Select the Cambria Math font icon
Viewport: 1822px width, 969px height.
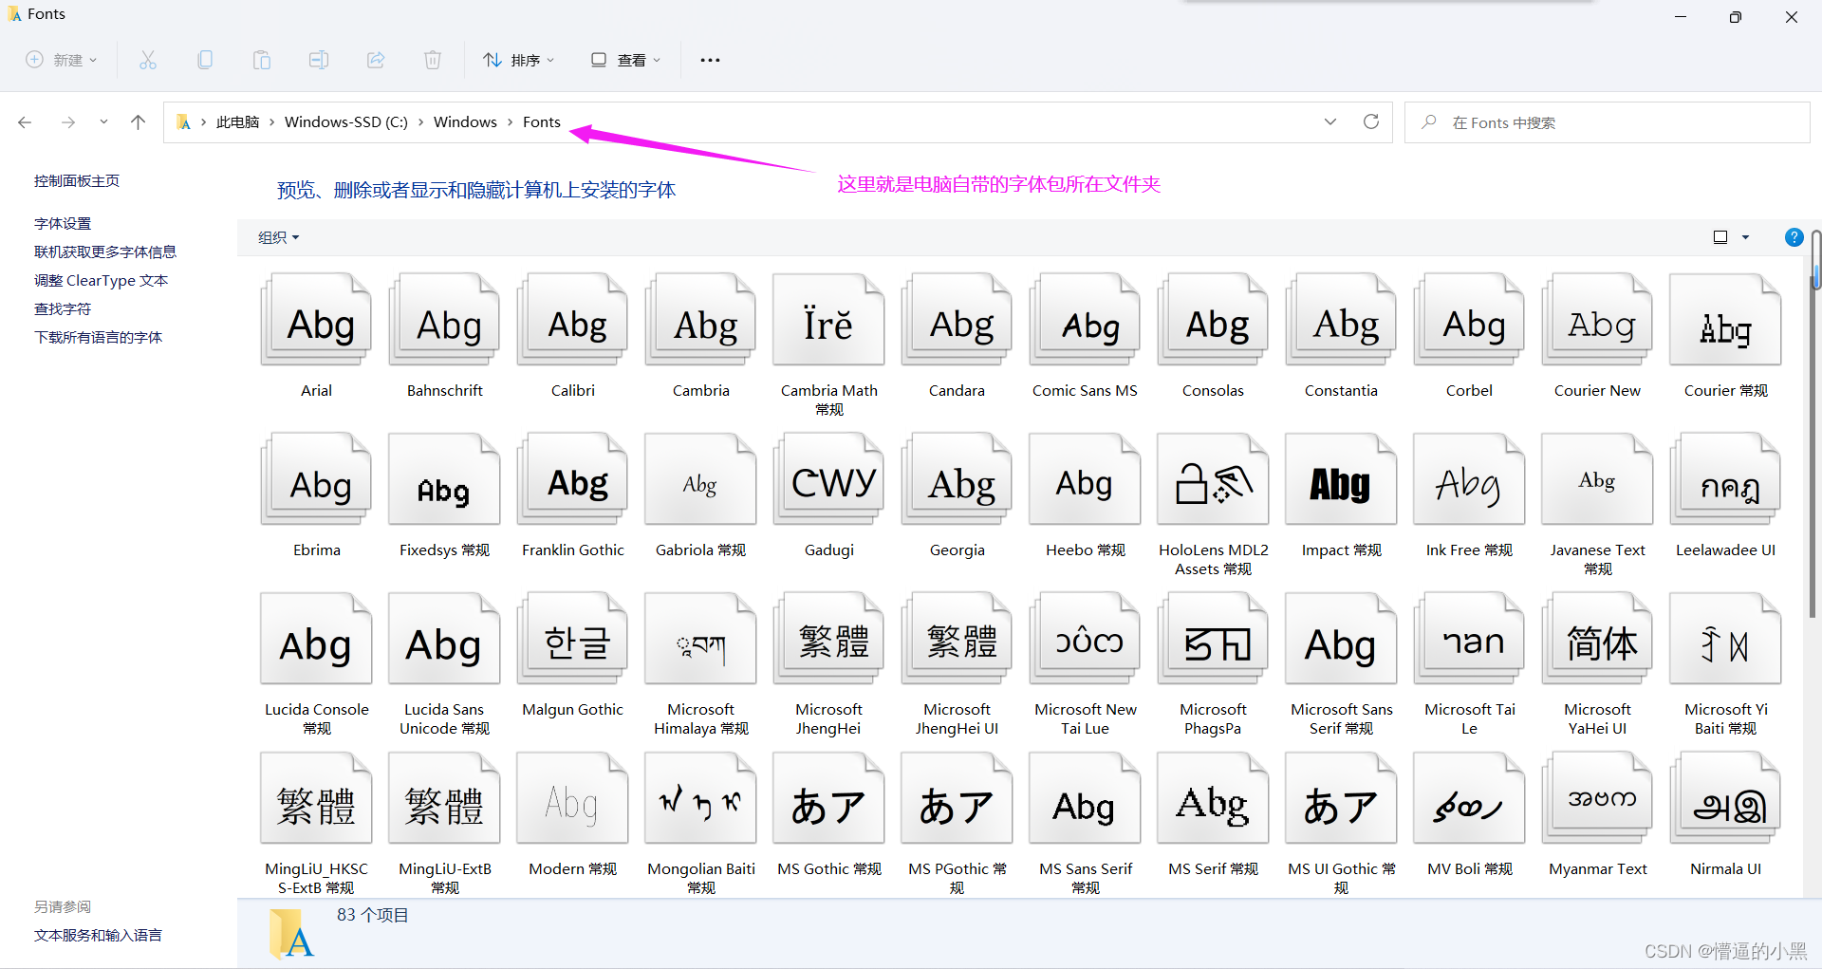click(x=828, y=320)
